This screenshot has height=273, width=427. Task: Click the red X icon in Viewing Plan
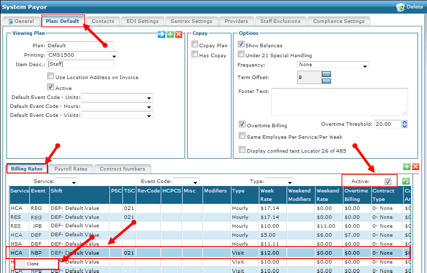(178, 34)
